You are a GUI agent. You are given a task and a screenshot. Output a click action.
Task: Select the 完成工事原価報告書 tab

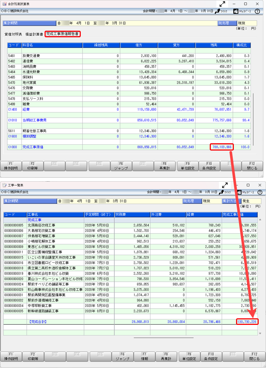62,34
